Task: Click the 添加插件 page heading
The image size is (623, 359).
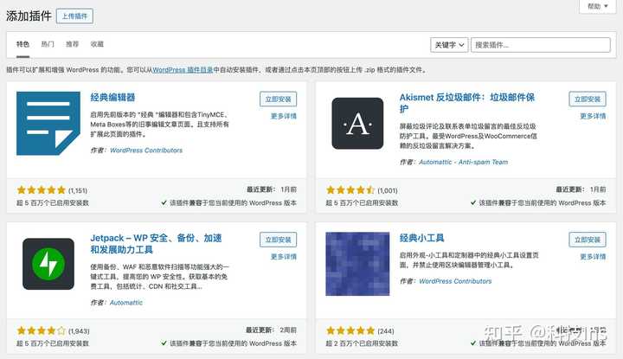Action: pyautogui.click(x=29, y=16)
